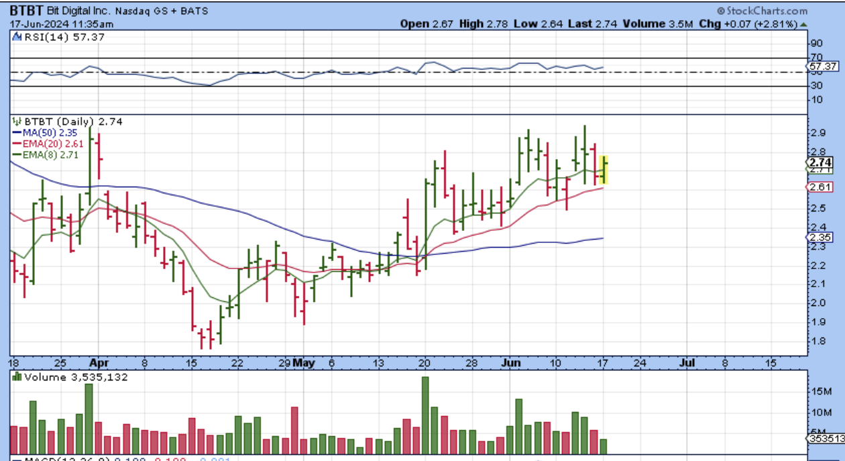
Task: Click the candlestick icon beside BTBT (Daily)
Action: pyautogui.click(x=17, y=121)
